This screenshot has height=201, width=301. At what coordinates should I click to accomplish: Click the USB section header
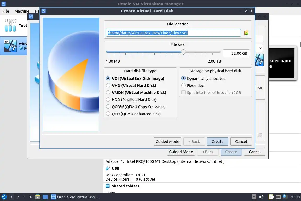pos(115,168)
